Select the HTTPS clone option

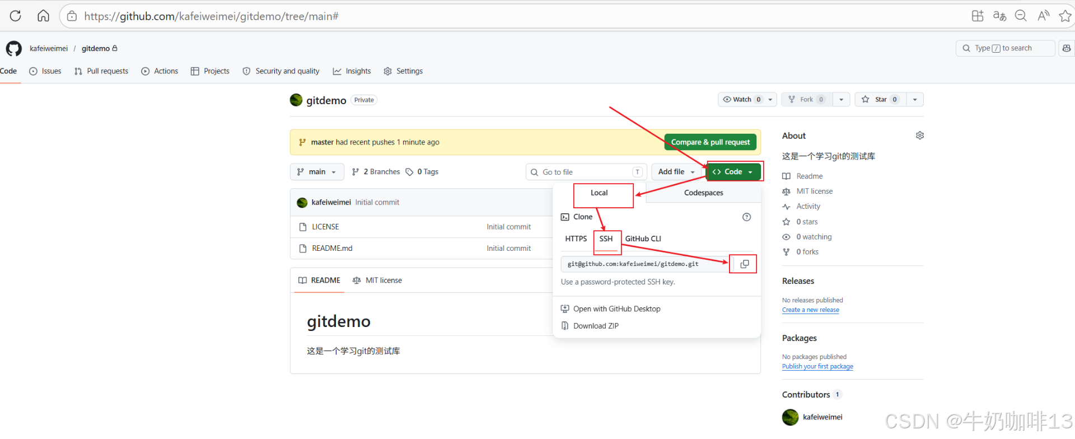tap(576, 239)
